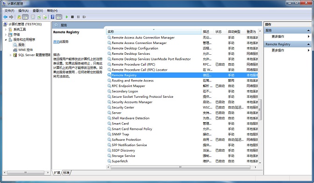The image size is (314, 183).
Task: Click the services list vertical scrollbar thumb
Action: pos(260,110)
